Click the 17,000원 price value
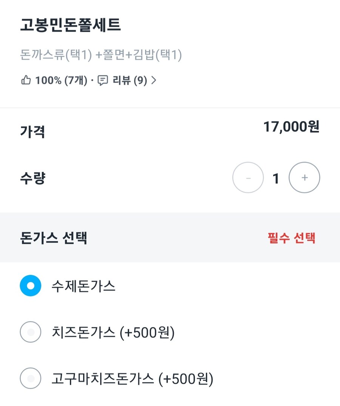This screenshot has height=406, width=340. [x=291, y=127]
